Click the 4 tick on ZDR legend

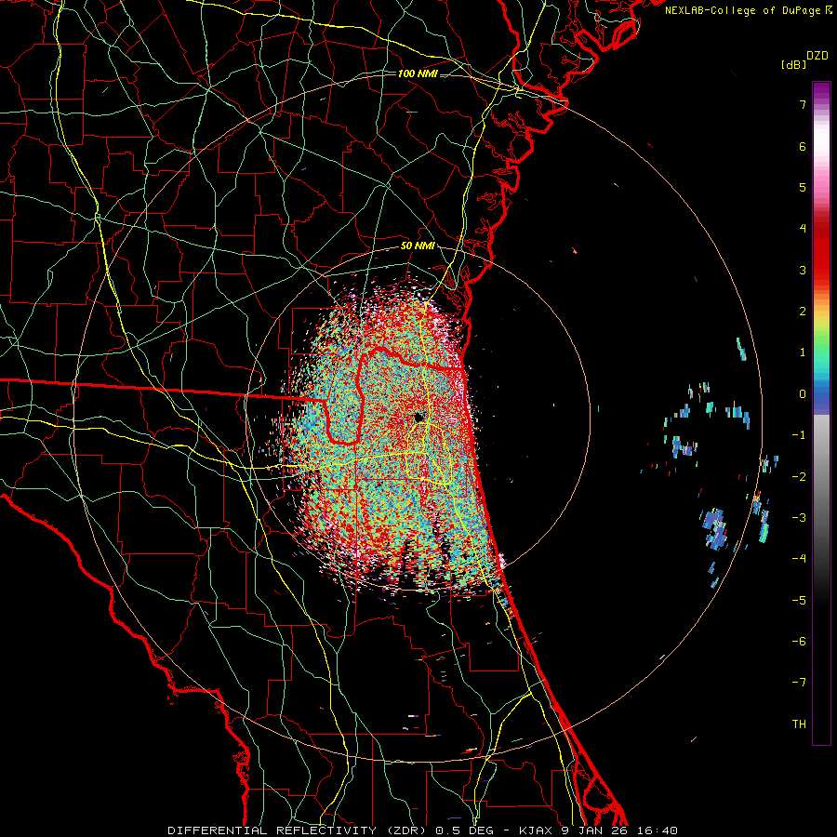coord(803,229)
